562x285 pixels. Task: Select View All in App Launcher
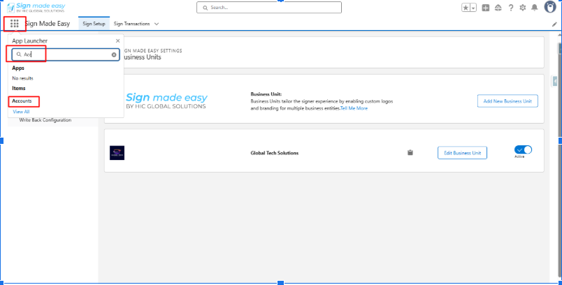pyautogui.click(x=21, y=112)
